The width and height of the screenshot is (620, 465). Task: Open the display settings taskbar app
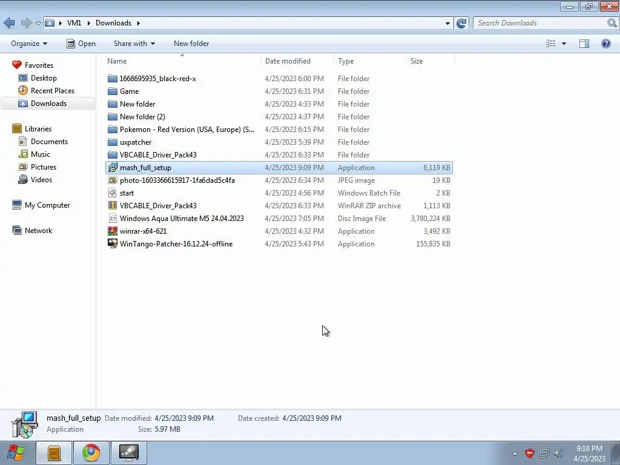click(129, 453)
